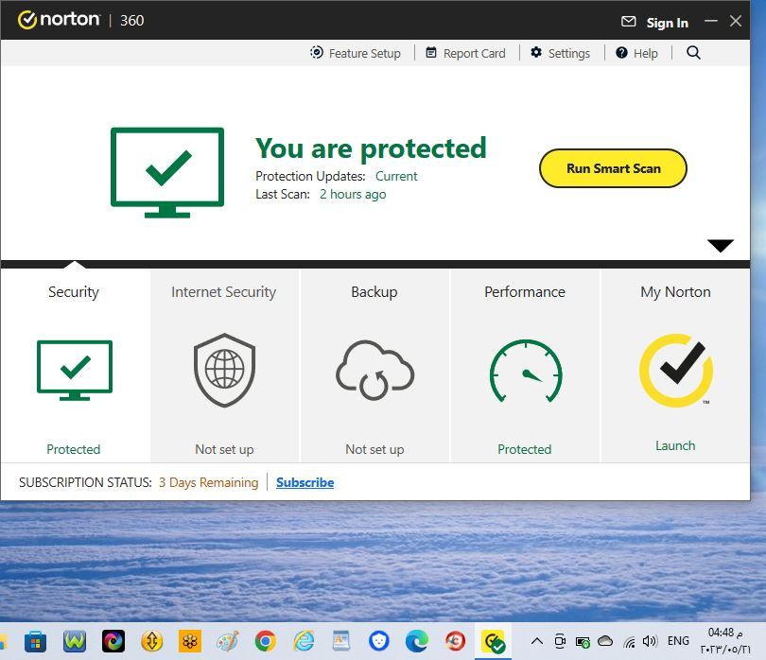Image resolution: width=766 pixels, height=660 pixels.
Task: Click the Norton 360 taskbar icon
Action: coord(493,641)
